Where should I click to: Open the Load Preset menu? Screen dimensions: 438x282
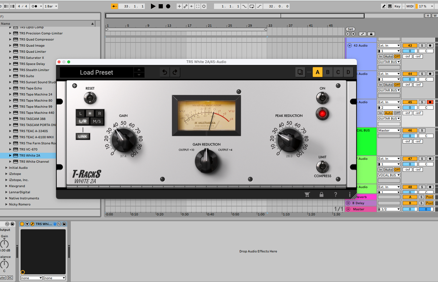pyautogui.click(x=97, y=72)
